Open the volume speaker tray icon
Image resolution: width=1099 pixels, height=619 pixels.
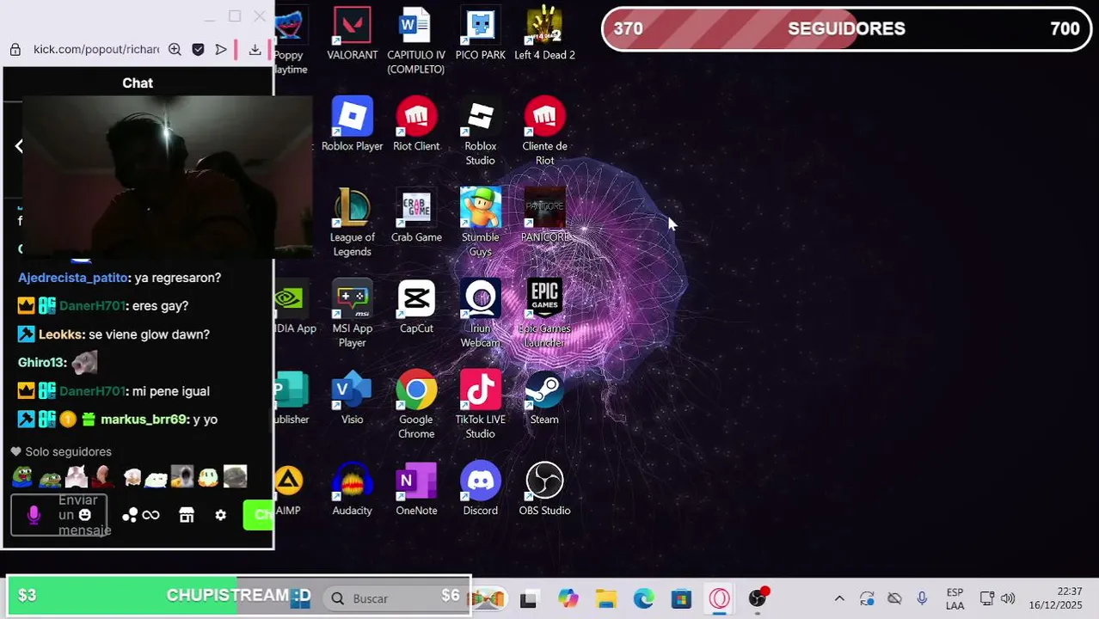[1008, 598]
